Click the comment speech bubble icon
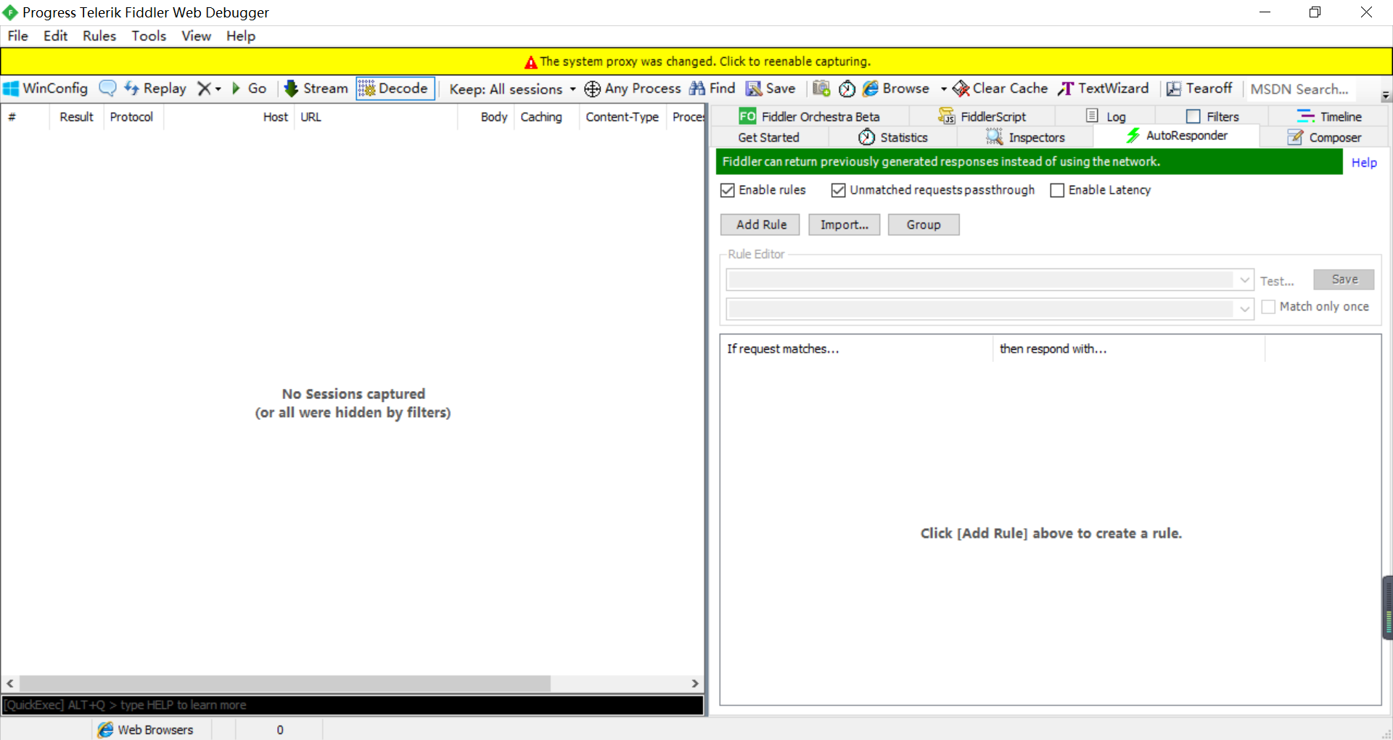 click(107, 89)
